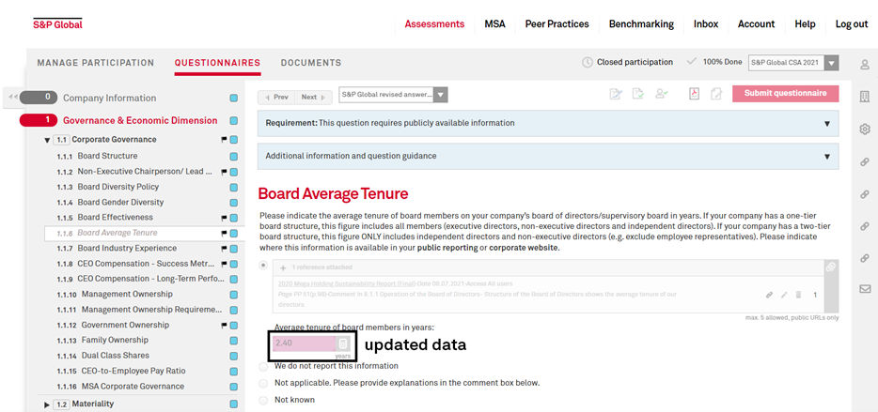Switch to the Documents tab
Viewport: 878px width, 412px height.
(x=311, y=63)
